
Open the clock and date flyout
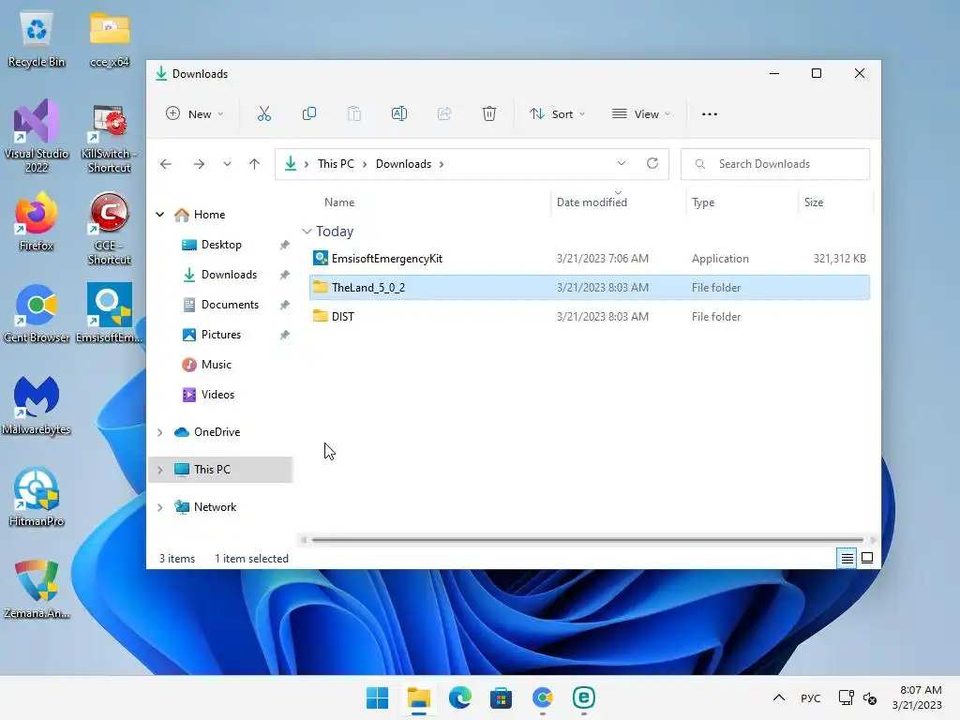[917, 697]
